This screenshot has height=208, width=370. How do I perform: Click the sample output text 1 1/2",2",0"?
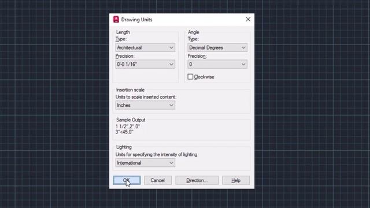pos(128,127)
